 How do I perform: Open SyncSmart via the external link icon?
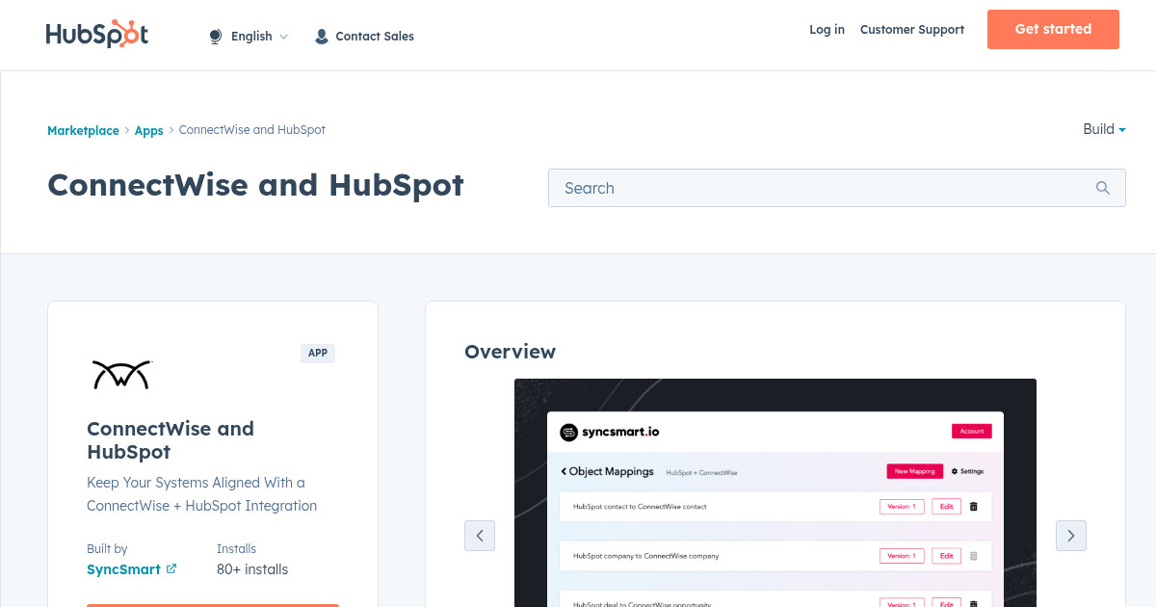pos(173,568)
